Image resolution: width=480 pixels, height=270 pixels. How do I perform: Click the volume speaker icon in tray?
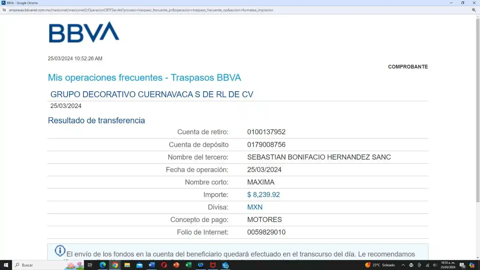point(435,265)
